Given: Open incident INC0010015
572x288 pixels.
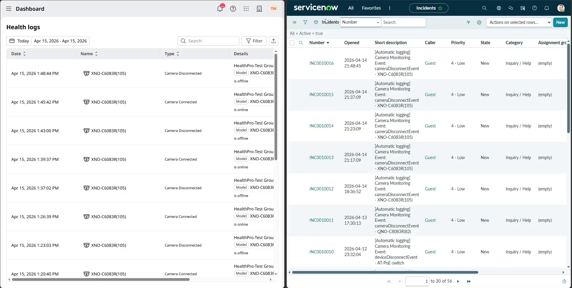Looking at the screenshot, I should click(321, 95).
